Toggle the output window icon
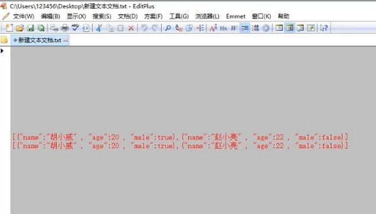The image size is (376, 214). click(300, 28)
